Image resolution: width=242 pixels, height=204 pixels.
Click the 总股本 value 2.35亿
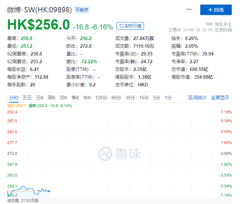click(140, 69)
